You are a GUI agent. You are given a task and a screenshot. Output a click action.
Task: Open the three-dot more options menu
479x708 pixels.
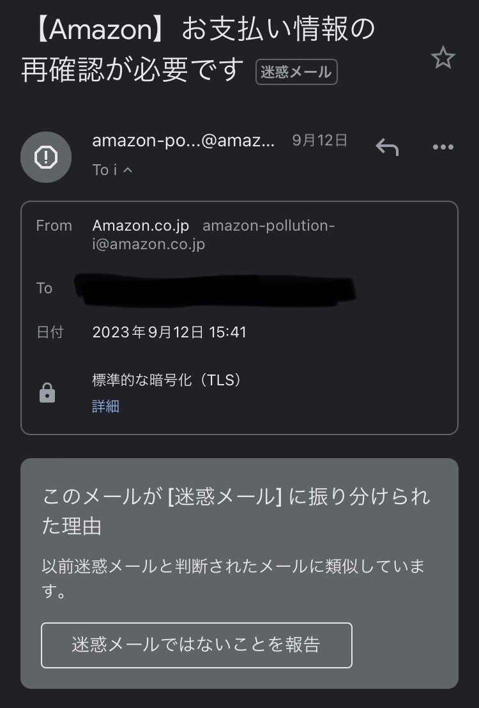click(x=443, y=148)
